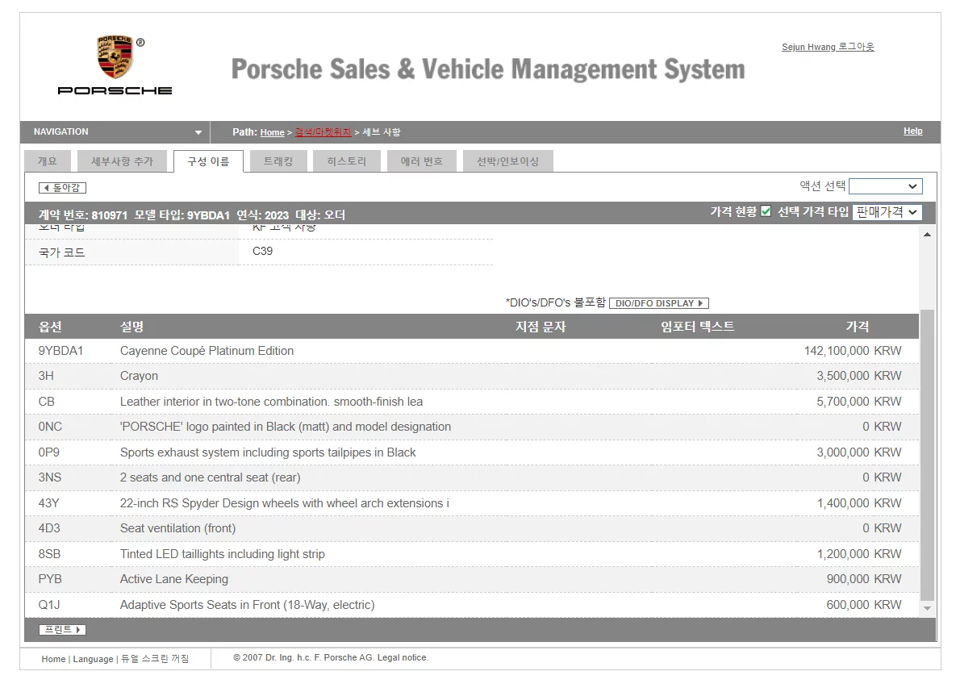The height and width of the screenshot is (692, 960).
Task: Switch to the 개요 tab
Action: click(x=47, y=161)
